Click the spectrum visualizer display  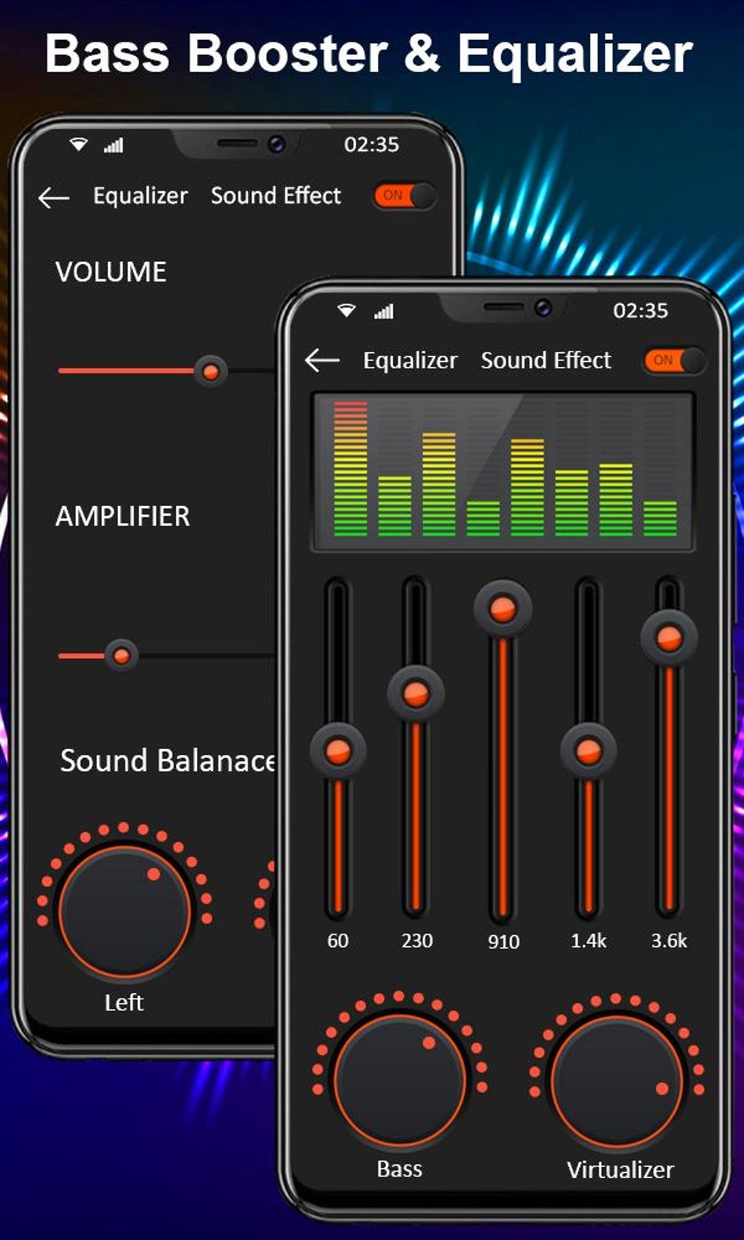coord(503,472)
